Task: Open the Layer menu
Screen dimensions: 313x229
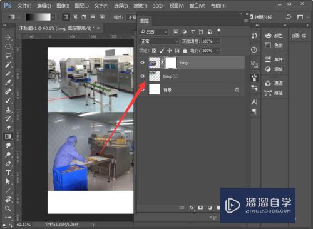Action: [x=82, y=6]
